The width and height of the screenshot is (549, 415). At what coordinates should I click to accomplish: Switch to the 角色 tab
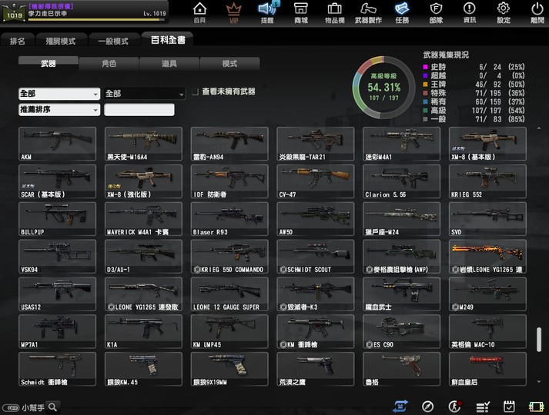(109, 64)
